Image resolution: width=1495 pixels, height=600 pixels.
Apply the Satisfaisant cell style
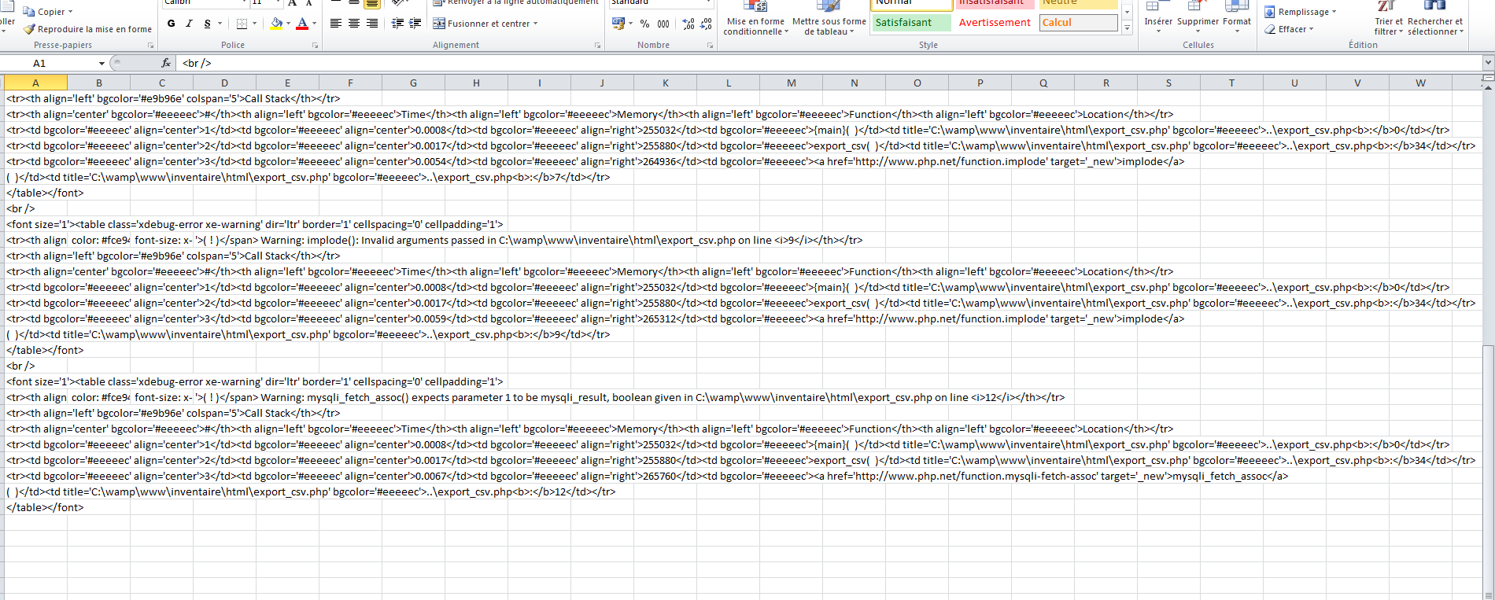pos(911,23)
